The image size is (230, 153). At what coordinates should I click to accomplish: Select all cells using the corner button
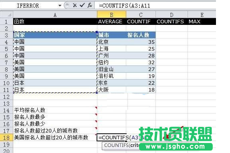click(x=6, y=14)
